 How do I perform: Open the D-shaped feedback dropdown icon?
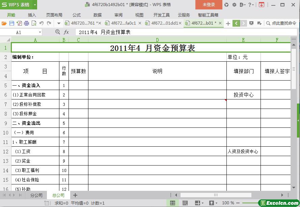242,5
